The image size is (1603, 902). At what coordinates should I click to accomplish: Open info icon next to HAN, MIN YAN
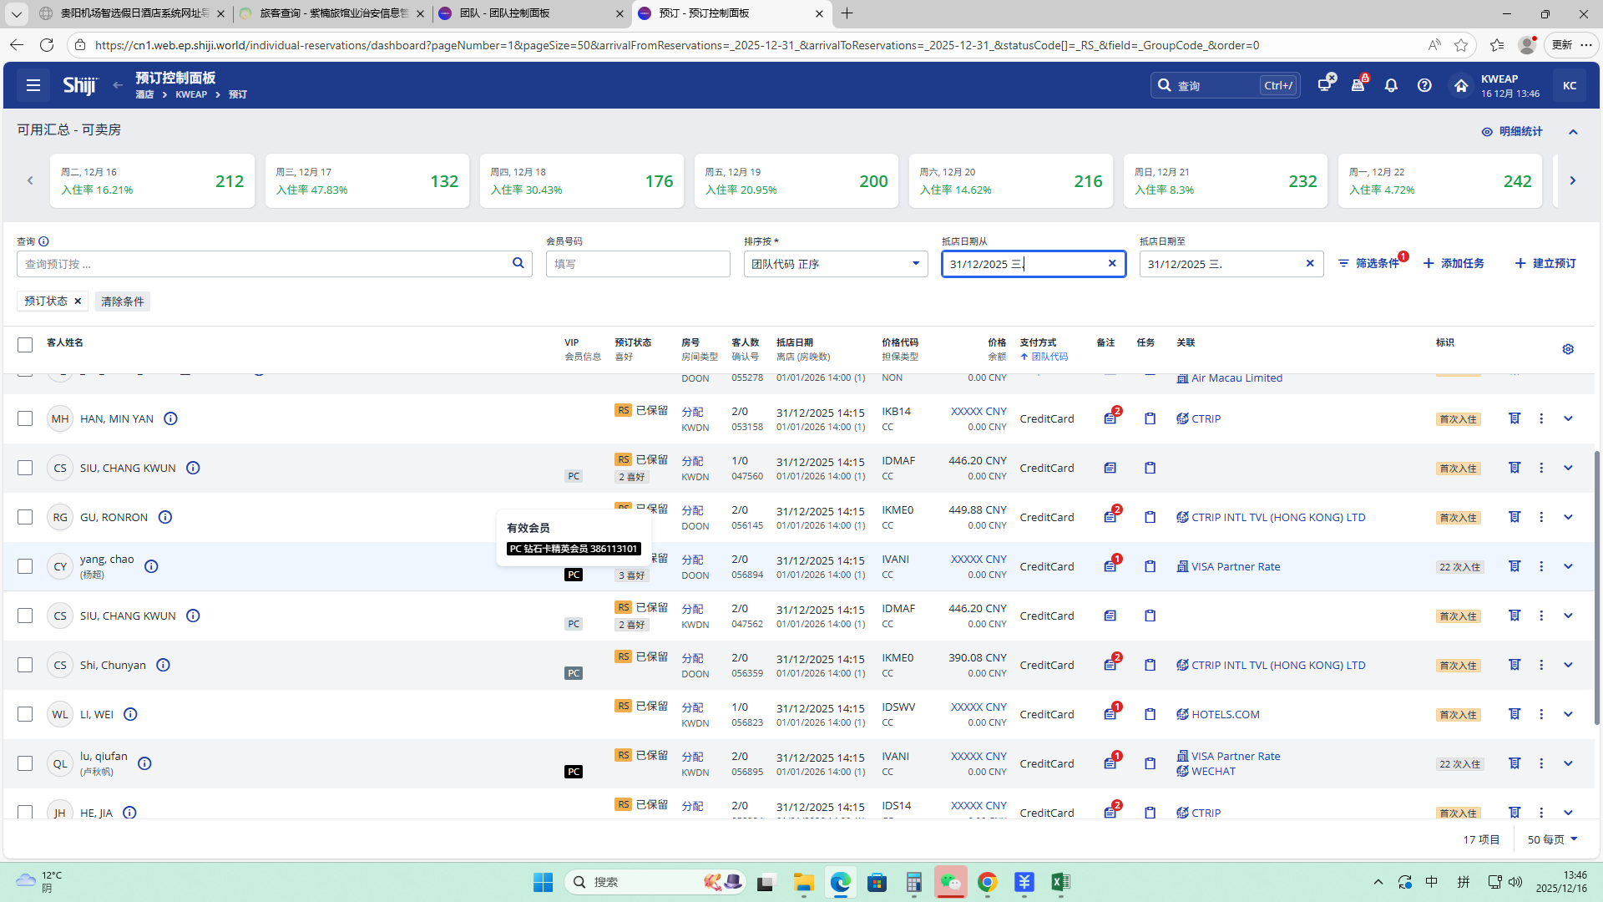point(170,418)
